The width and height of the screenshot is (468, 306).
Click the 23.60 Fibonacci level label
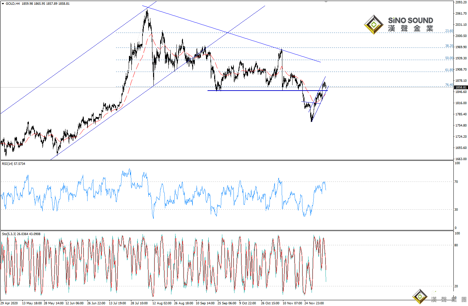tap(449, 31)
